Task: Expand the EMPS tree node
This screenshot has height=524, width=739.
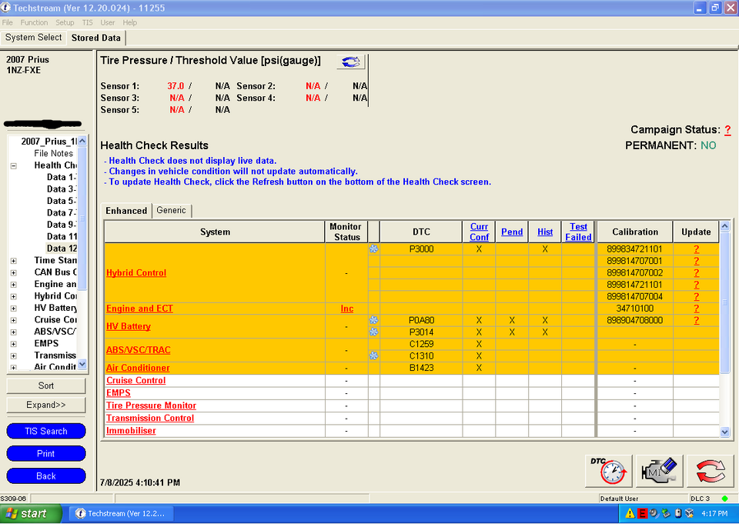Action: pos(14,344)
